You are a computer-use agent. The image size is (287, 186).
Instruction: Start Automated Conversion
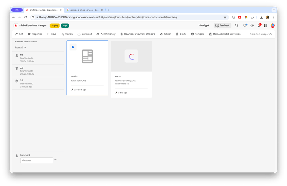pos(225,34)
